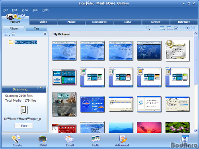This screenshot has width=199, height=149.
Task: Zoom in thumbnails with plus icon
Action: (187, 28)
